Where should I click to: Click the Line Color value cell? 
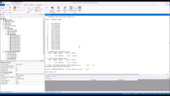coord(30,79)
